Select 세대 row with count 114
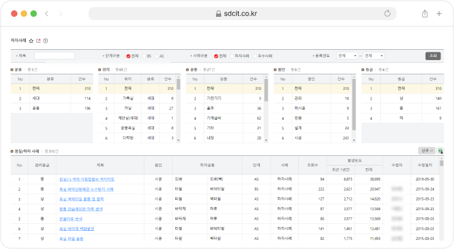 coord(52,98)
